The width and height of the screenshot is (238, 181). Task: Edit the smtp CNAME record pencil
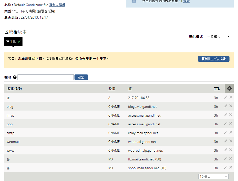coord(226,132)
